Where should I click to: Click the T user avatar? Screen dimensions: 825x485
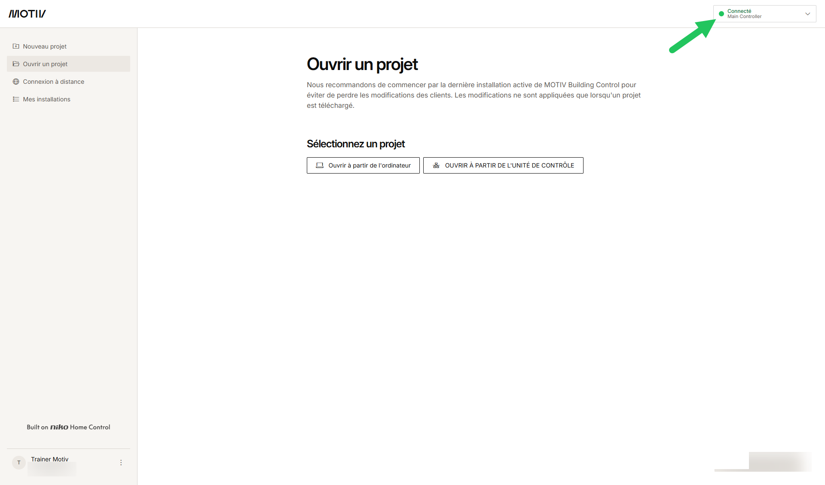click(x=19, y=463)
